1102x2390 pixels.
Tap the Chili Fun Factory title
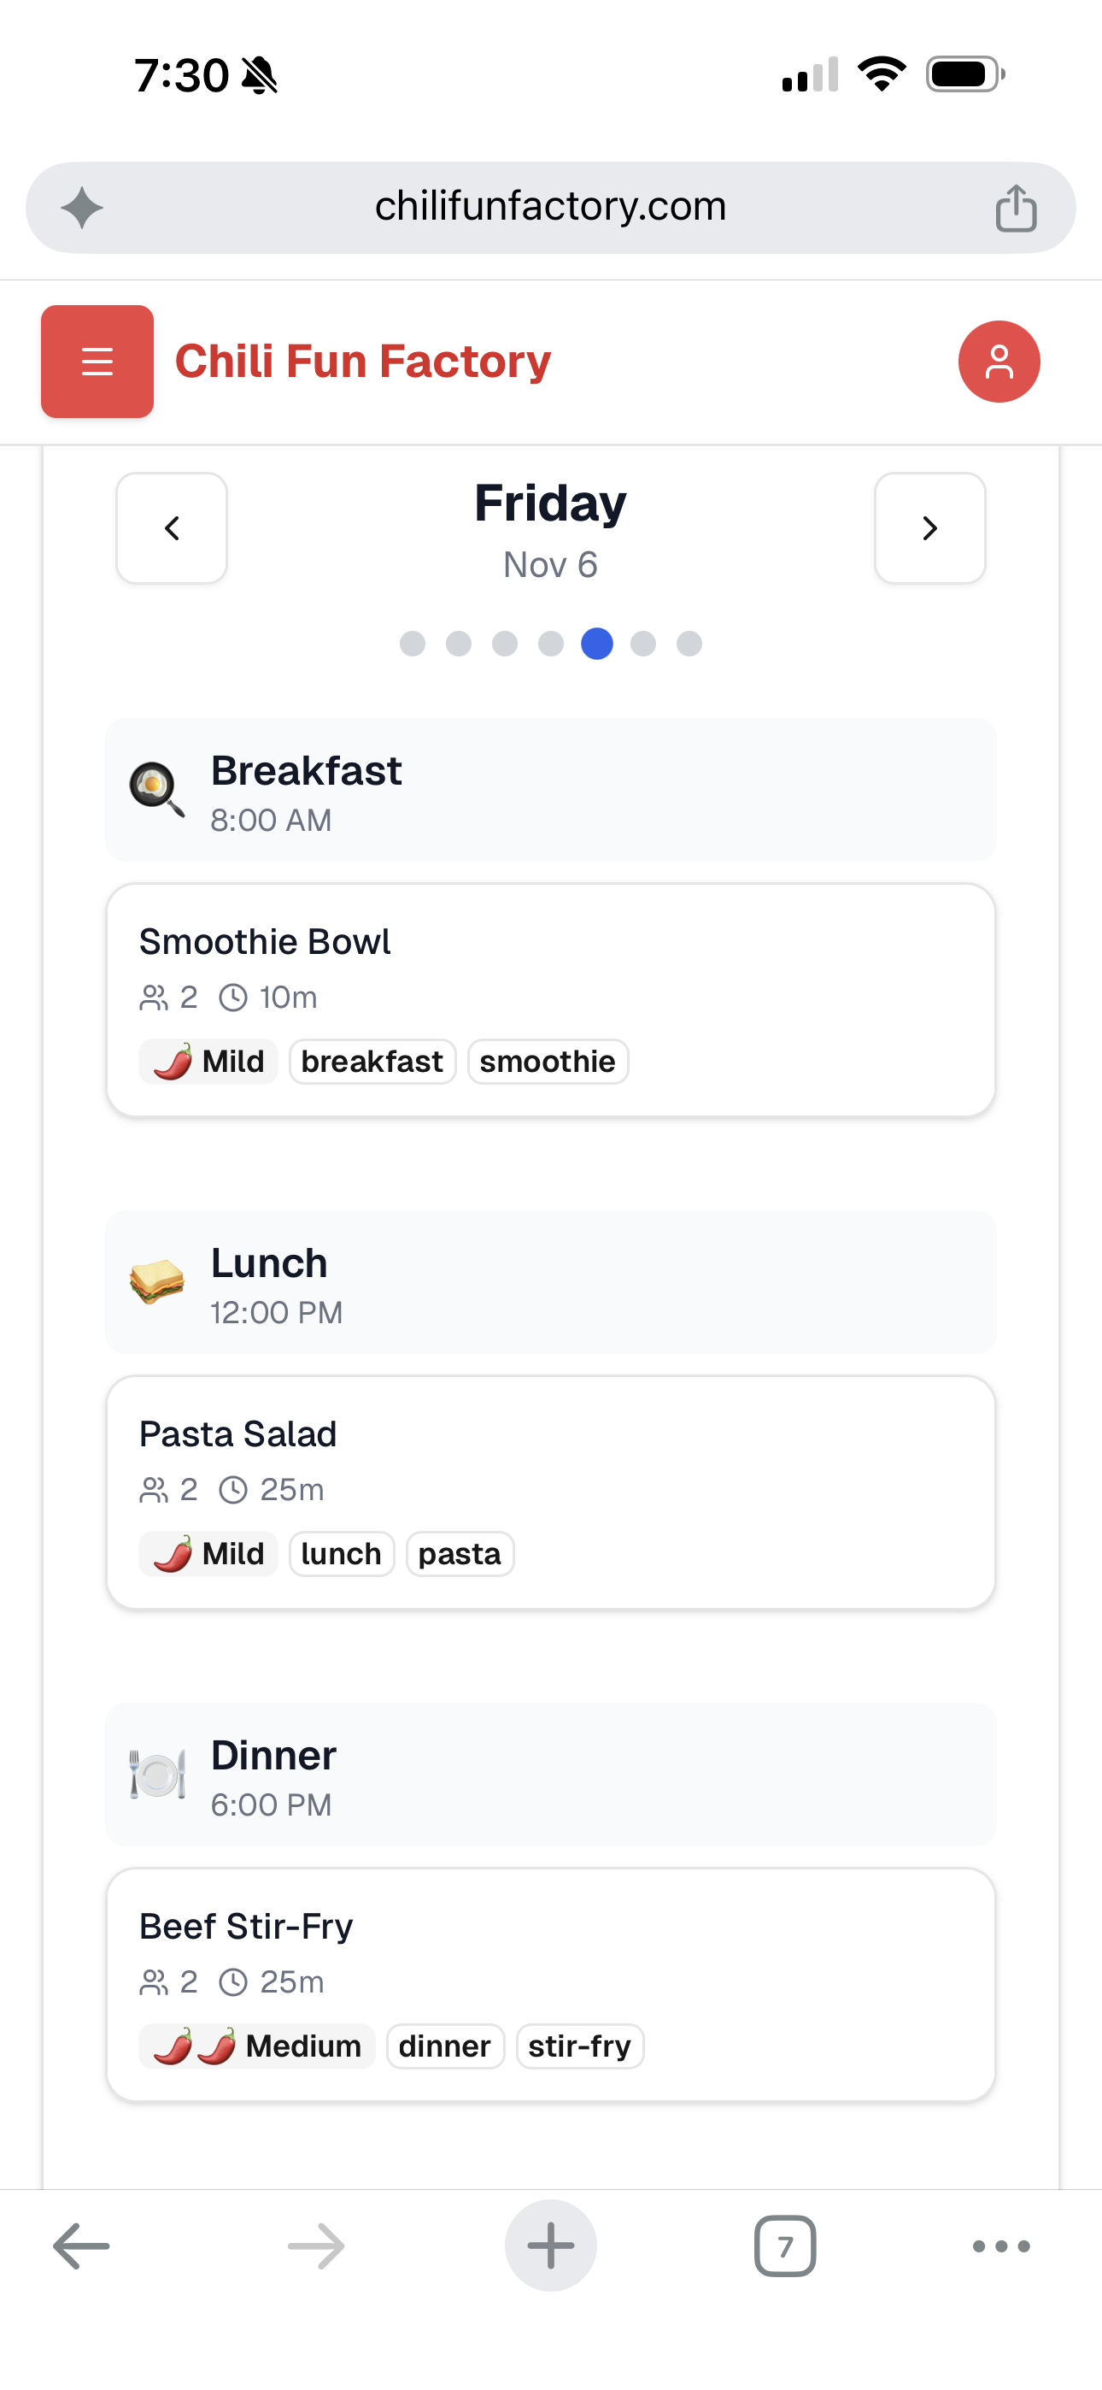pyautogui.click(x=363, y=361)
